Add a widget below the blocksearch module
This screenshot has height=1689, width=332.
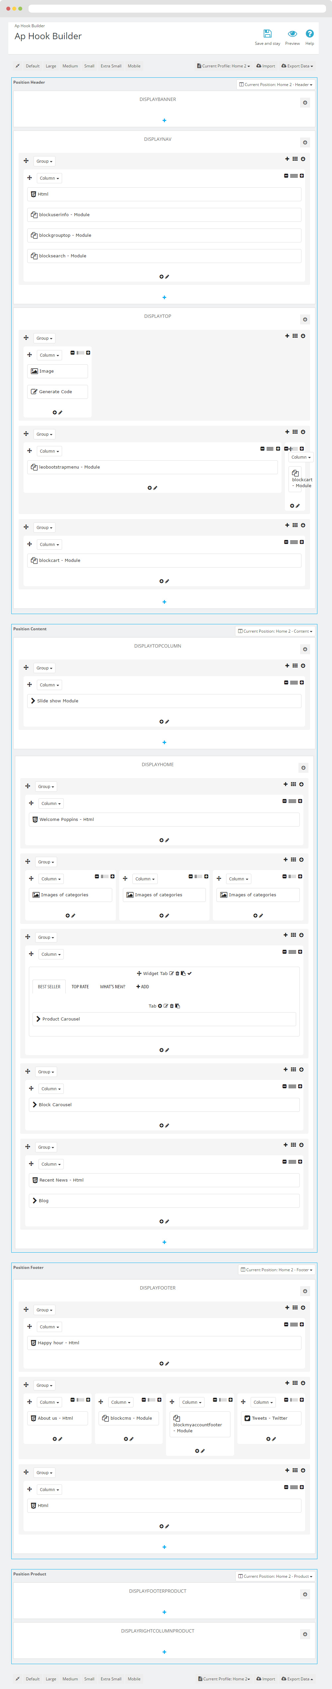pos(161,277)
